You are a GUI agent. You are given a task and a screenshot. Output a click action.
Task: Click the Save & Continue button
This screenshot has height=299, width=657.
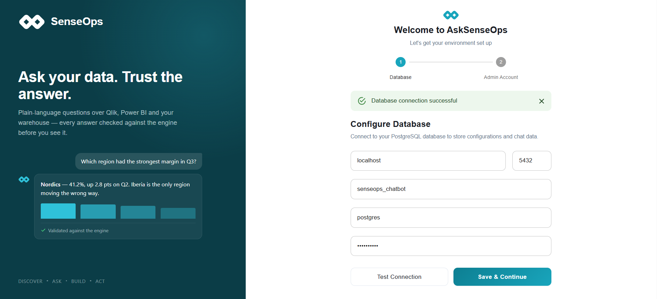(502, 277)
